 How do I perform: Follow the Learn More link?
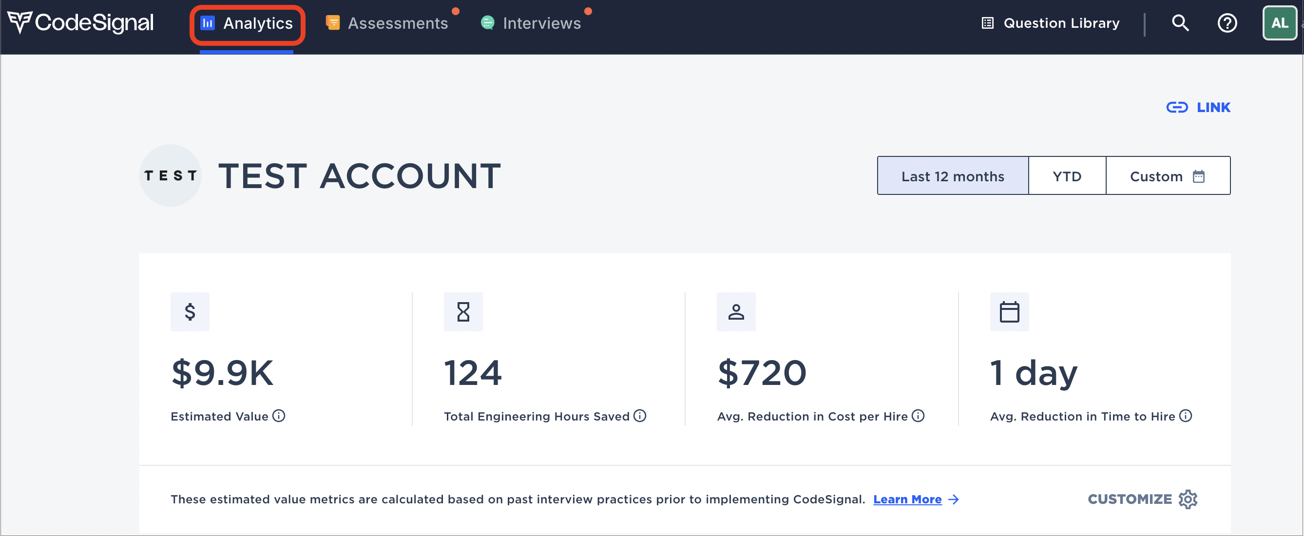pos(907,499)
